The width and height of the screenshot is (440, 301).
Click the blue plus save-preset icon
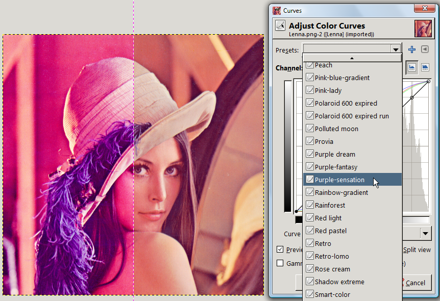pyautogui.click(x=412, y=49)
